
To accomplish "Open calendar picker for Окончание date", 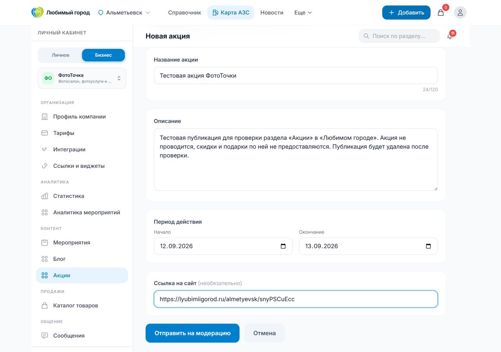I will click(x=428, y=246).
